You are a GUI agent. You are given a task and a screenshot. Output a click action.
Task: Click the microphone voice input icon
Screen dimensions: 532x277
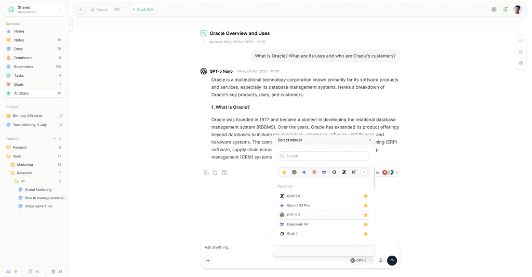381,261
